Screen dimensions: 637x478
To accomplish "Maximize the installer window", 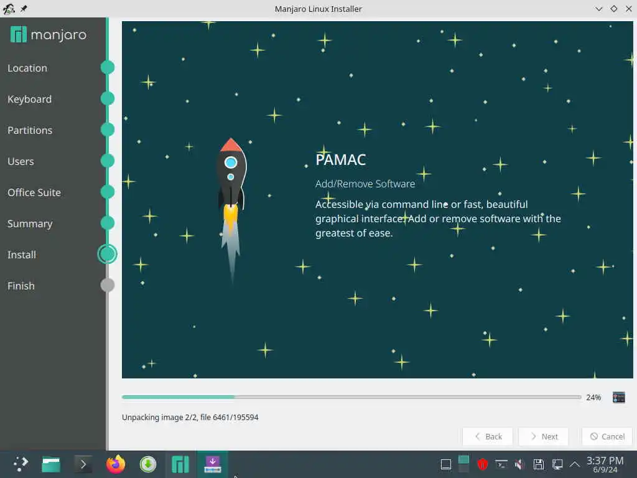I will pyautogui.click(x=614, y=9).
